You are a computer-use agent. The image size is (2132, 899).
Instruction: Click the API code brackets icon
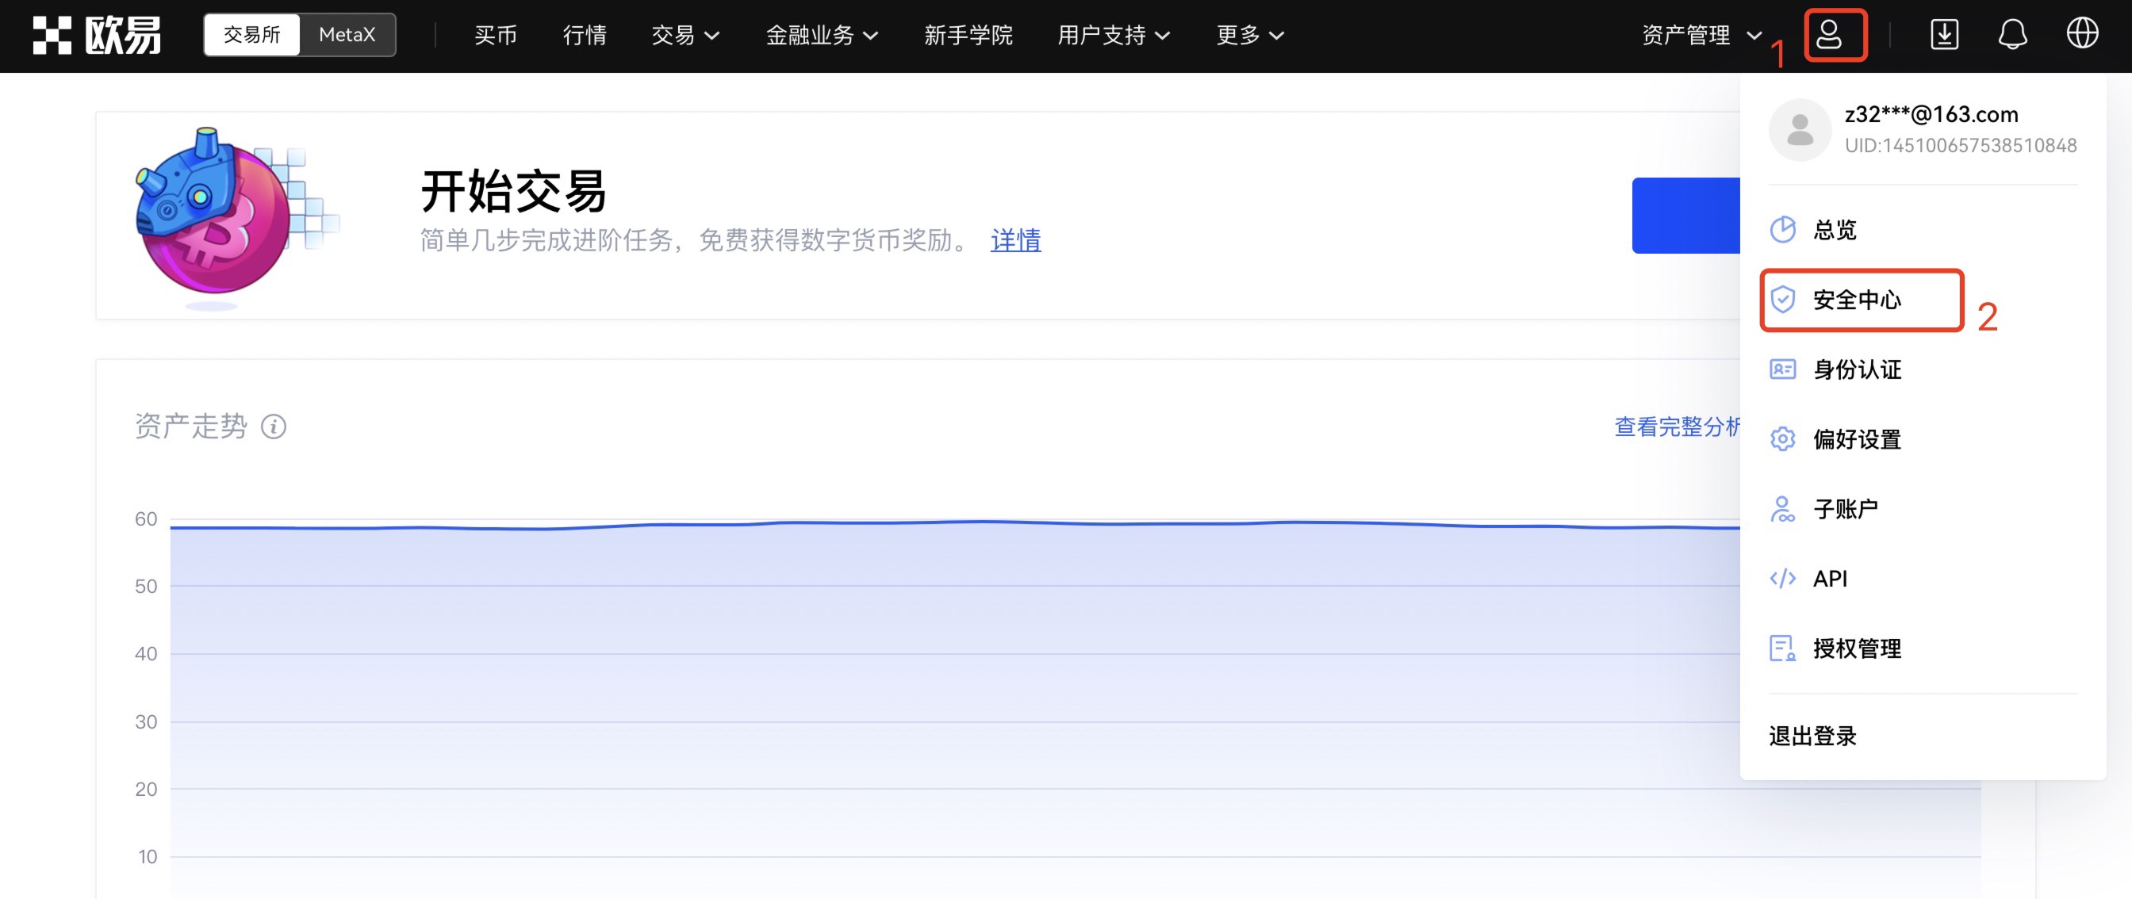(1783, 578)
